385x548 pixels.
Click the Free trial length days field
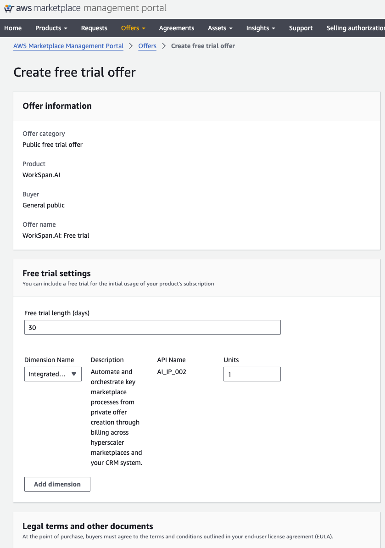[x=152, y=328]
